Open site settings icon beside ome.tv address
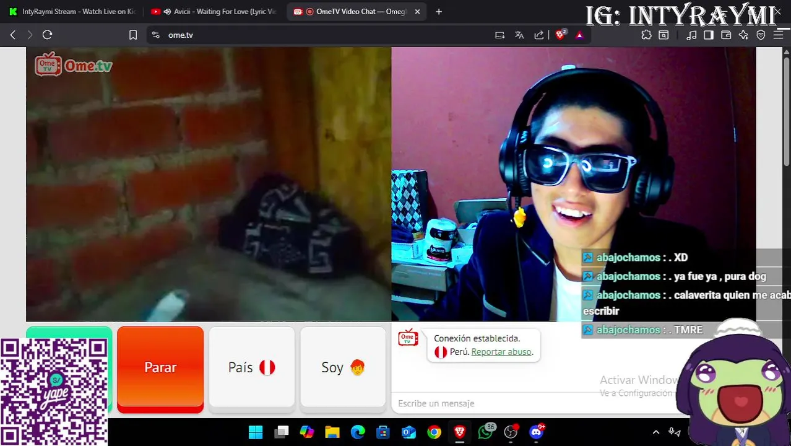The height and width of the screenshot is (446, 791). coord(155,35)
